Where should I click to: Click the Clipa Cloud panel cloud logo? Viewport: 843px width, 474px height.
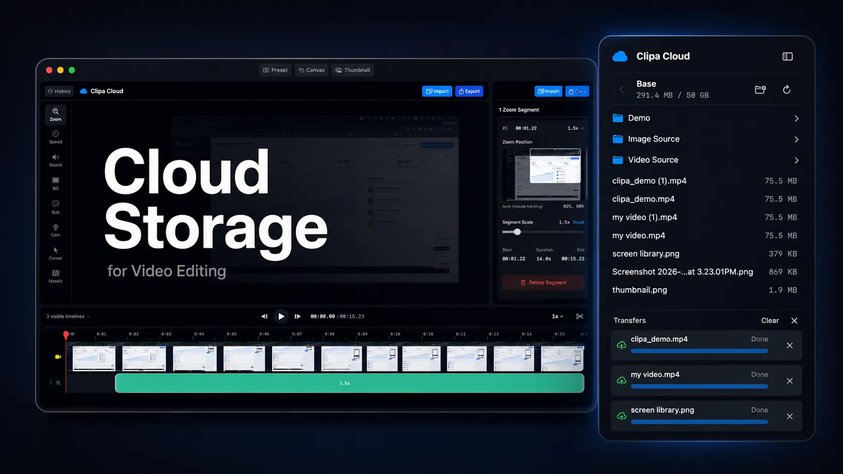coord(620,56)
